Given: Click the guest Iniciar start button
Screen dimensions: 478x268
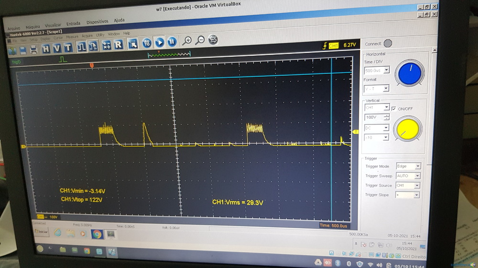Looking at the screenshot, I should 41,232.
